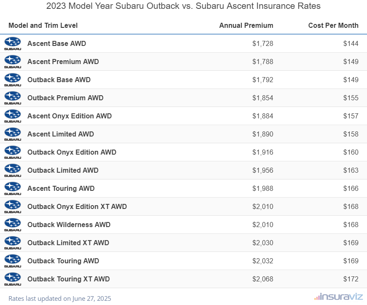Screen dimensions: 367x305
Task: Click the $155 monthly cost value
Action: [x=351, y=98]
